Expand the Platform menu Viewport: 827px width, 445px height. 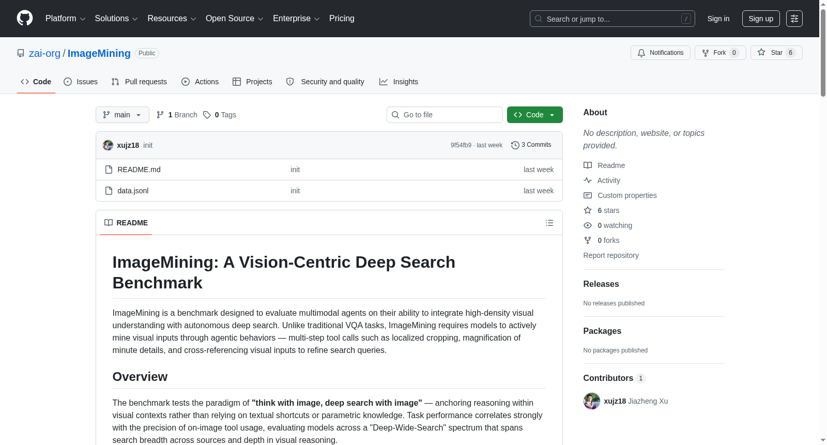coord(66,19)
